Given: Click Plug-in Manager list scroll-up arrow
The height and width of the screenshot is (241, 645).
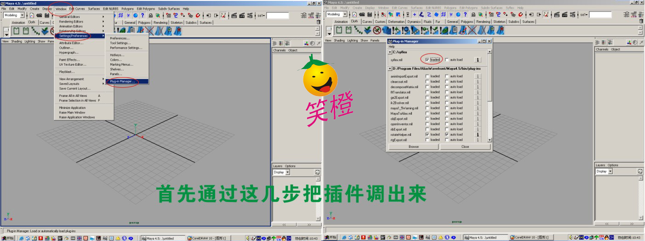Looking at the screenshot, I should click(490, 51).
